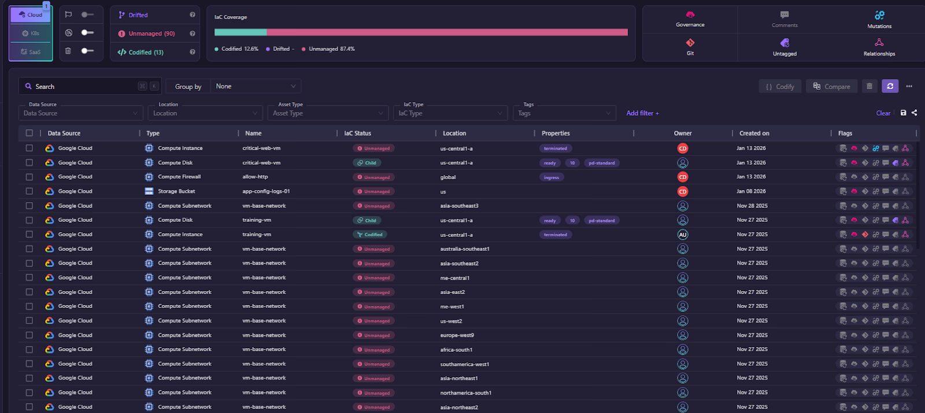Click the Untagged filter icon
Image resolution: width=925 pixels, height=413 pixels.
pyautogui.click(x=785, y=43)
